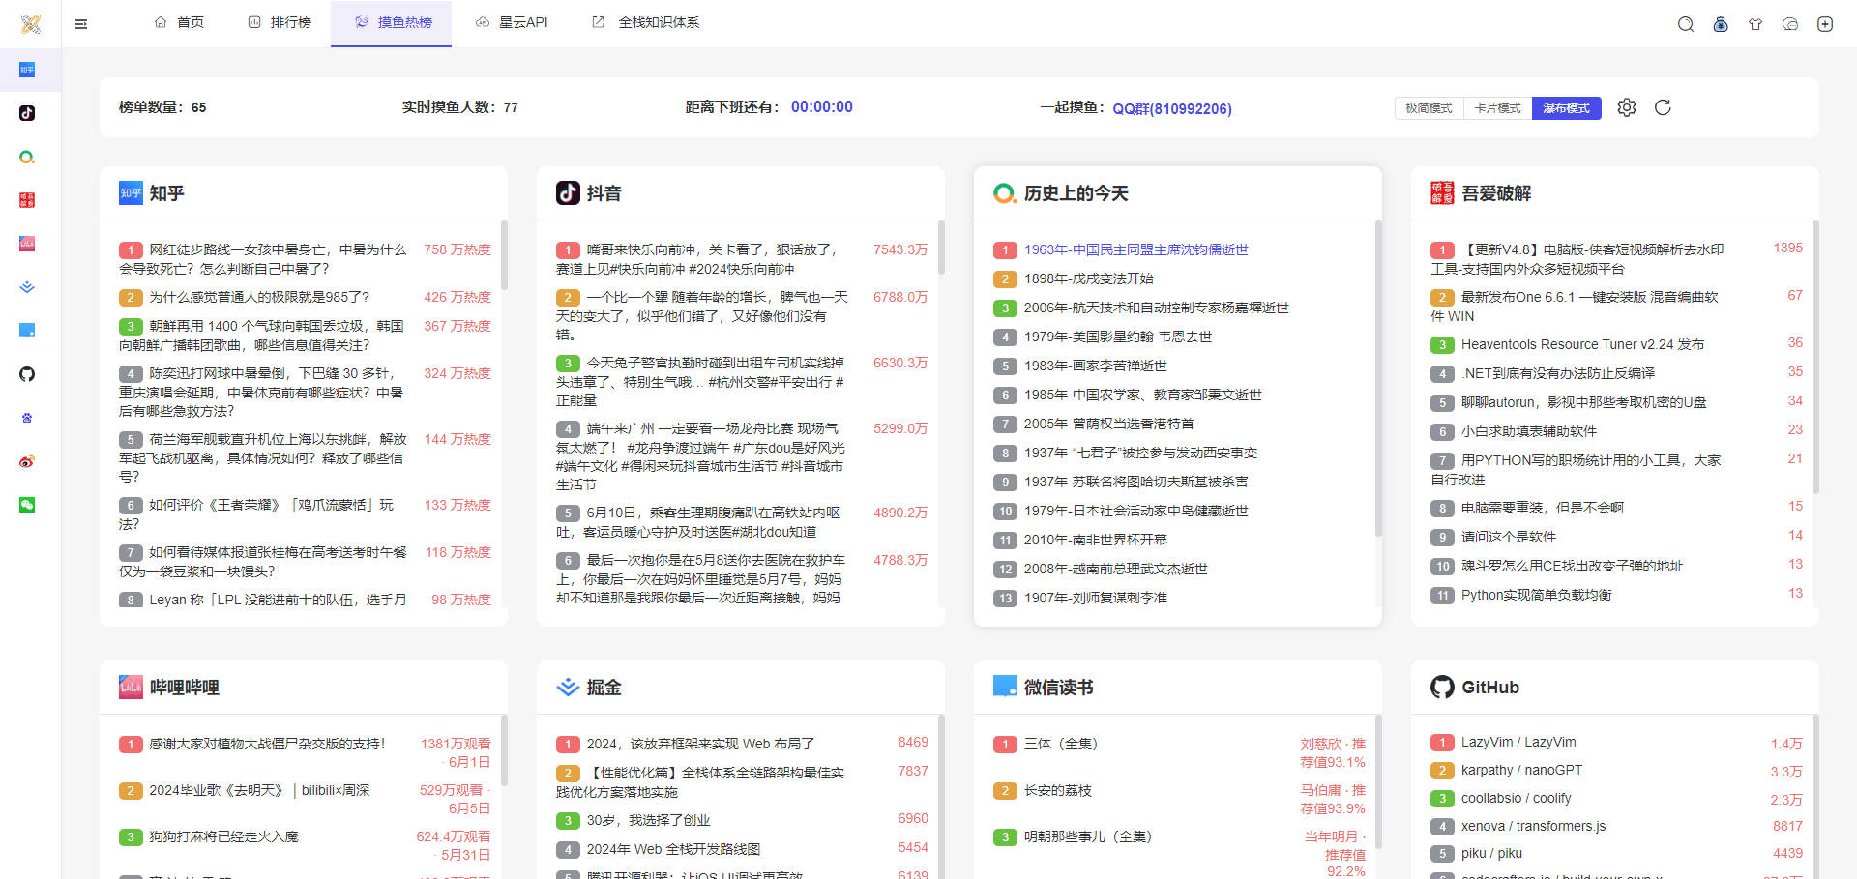Click the 知乎 logo in its card header

click(x=131, y=193)
